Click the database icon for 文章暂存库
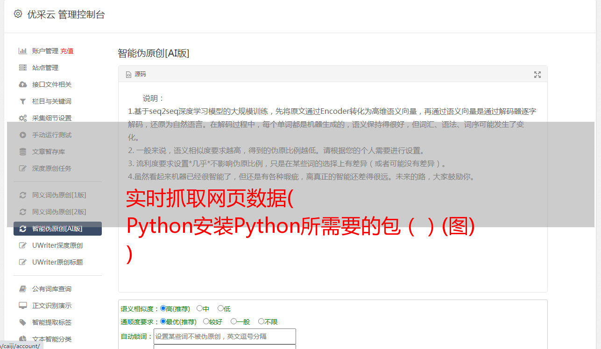The image size is (601, 349). pos(22,152)
